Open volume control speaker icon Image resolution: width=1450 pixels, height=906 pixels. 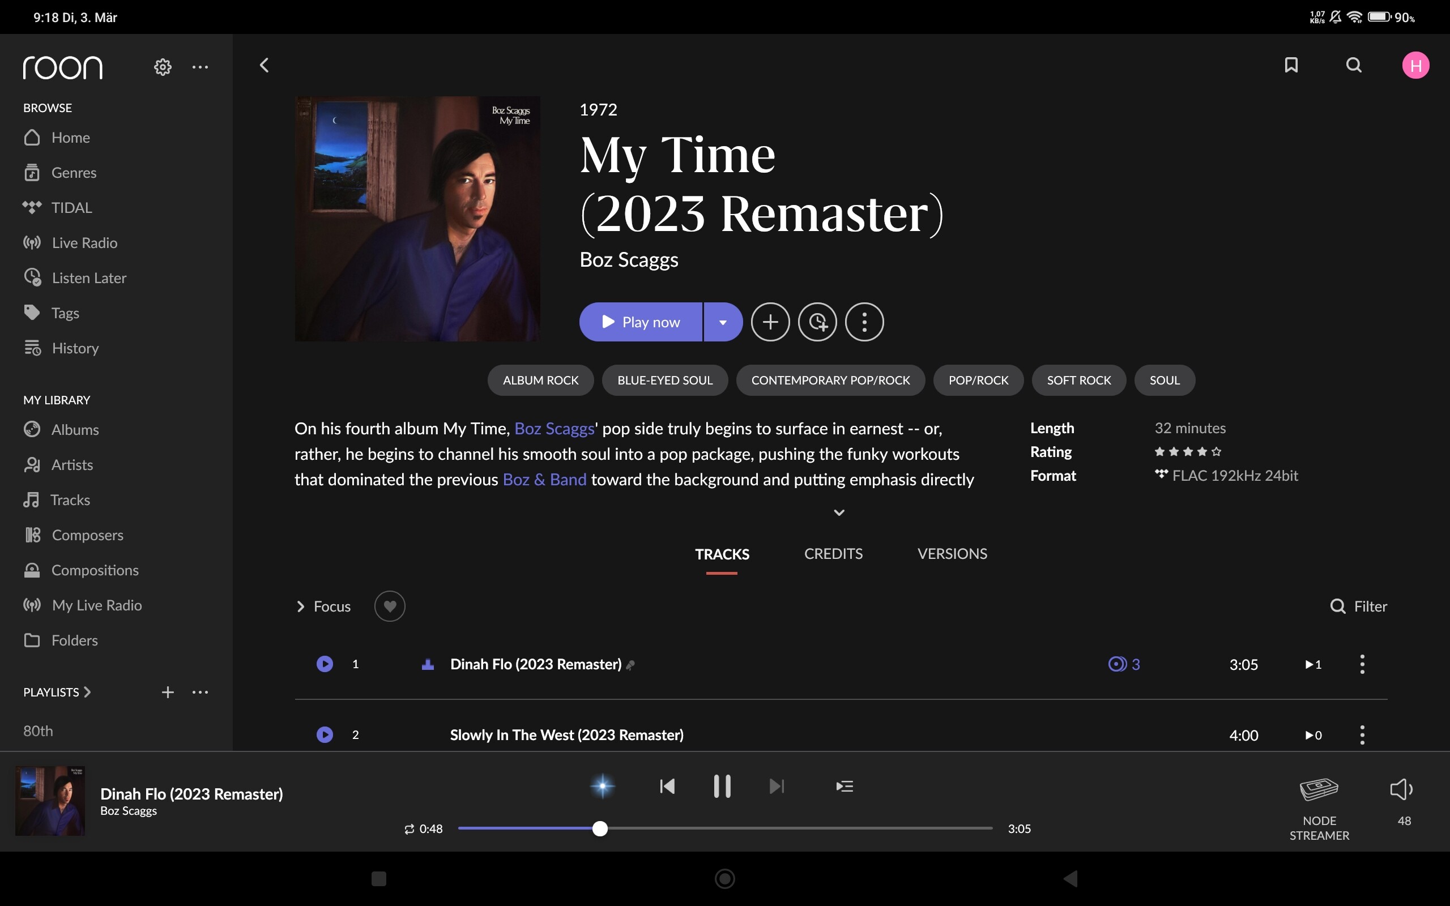coord(1401,790)
